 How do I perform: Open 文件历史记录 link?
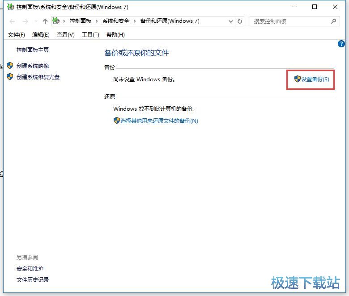coord(33,280)
